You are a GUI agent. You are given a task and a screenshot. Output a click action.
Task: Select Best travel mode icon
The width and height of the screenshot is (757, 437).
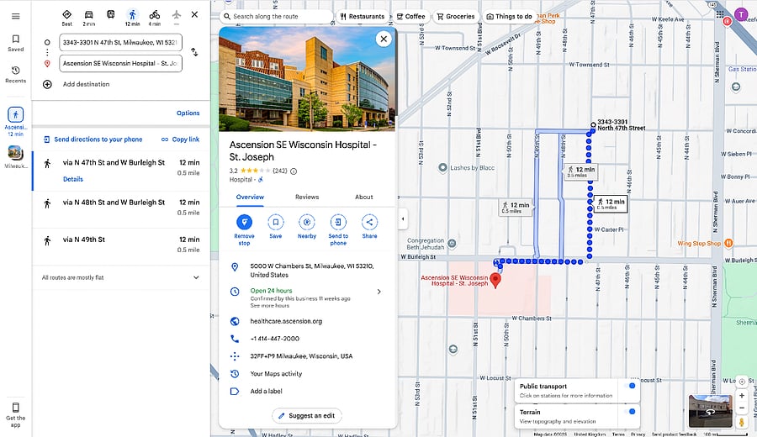click(x=67, y=18)
